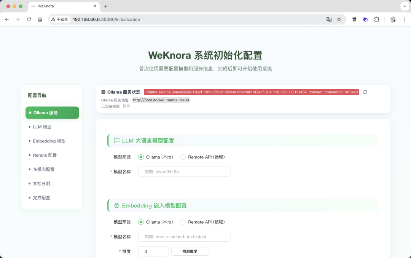411x258 pixels.
Task: Click the browser forward arrow
Action: pyautogui.click(x=18, y=19)
